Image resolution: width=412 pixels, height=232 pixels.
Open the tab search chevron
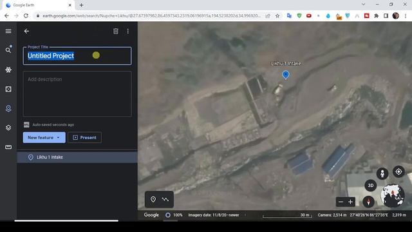click(363, 5)
